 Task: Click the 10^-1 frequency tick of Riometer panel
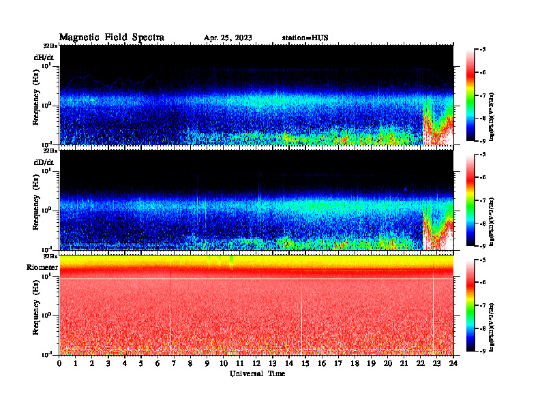coord(47,354)
